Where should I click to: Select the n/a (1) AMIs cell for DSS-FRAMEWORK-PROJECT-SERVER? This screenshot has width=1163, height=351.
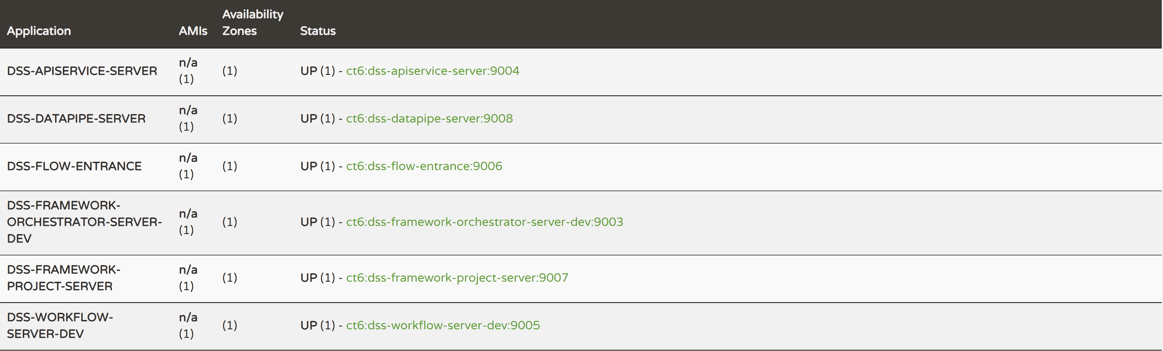point(188,277)
